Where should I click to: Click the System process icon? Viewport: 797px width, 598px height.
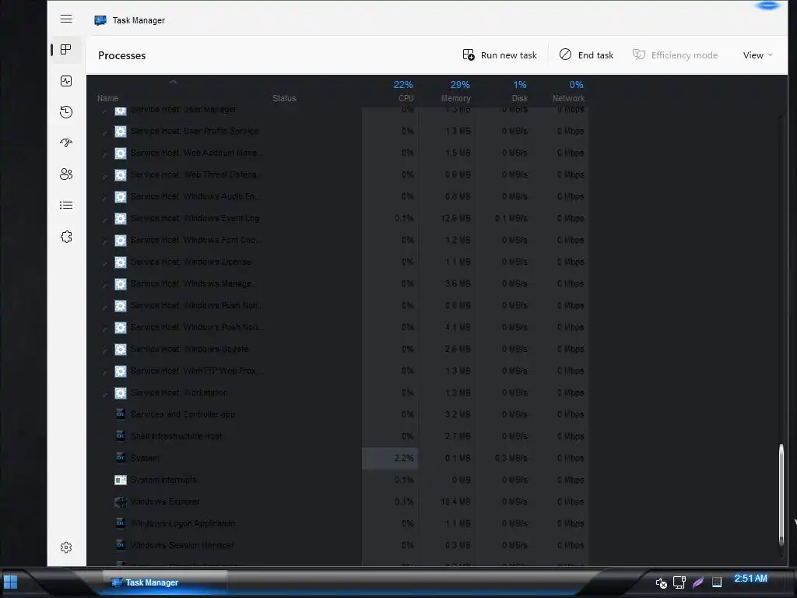coord(121,457)
